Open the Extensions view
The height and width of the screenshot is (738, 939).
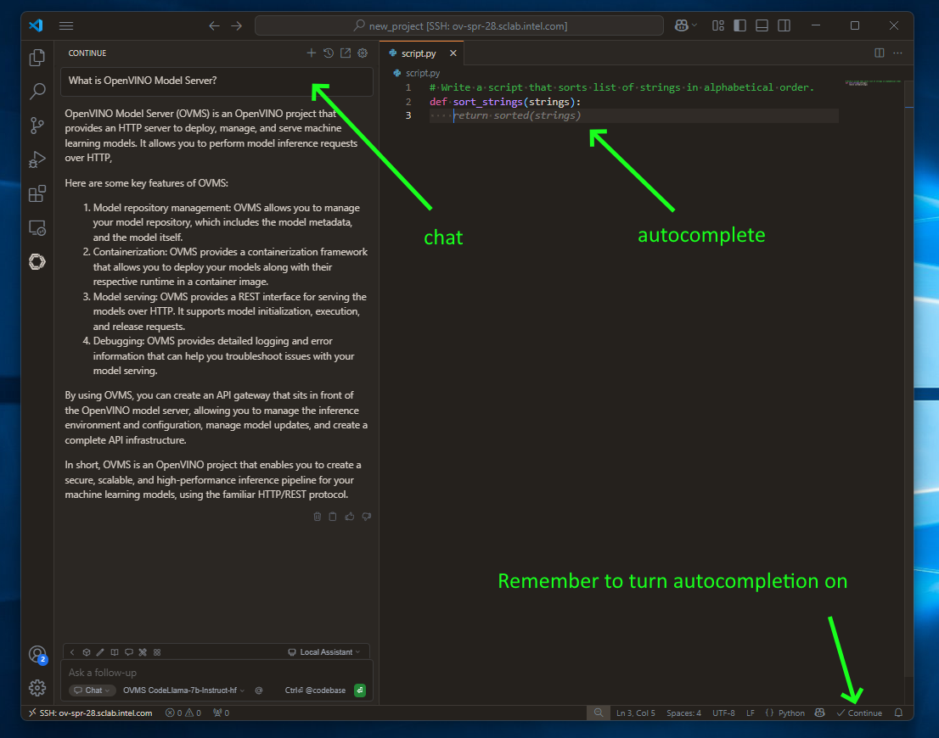[37, 194]
